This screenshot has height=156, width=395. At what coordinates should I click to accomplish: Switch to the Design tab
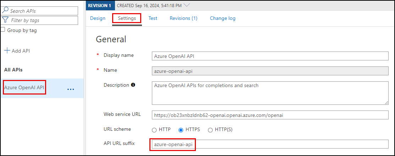pyautogui.click(x=98, y=18)
